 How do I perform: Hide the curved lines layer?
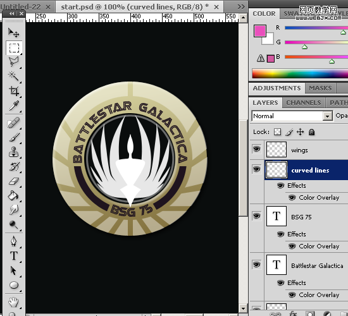(256, 169)
